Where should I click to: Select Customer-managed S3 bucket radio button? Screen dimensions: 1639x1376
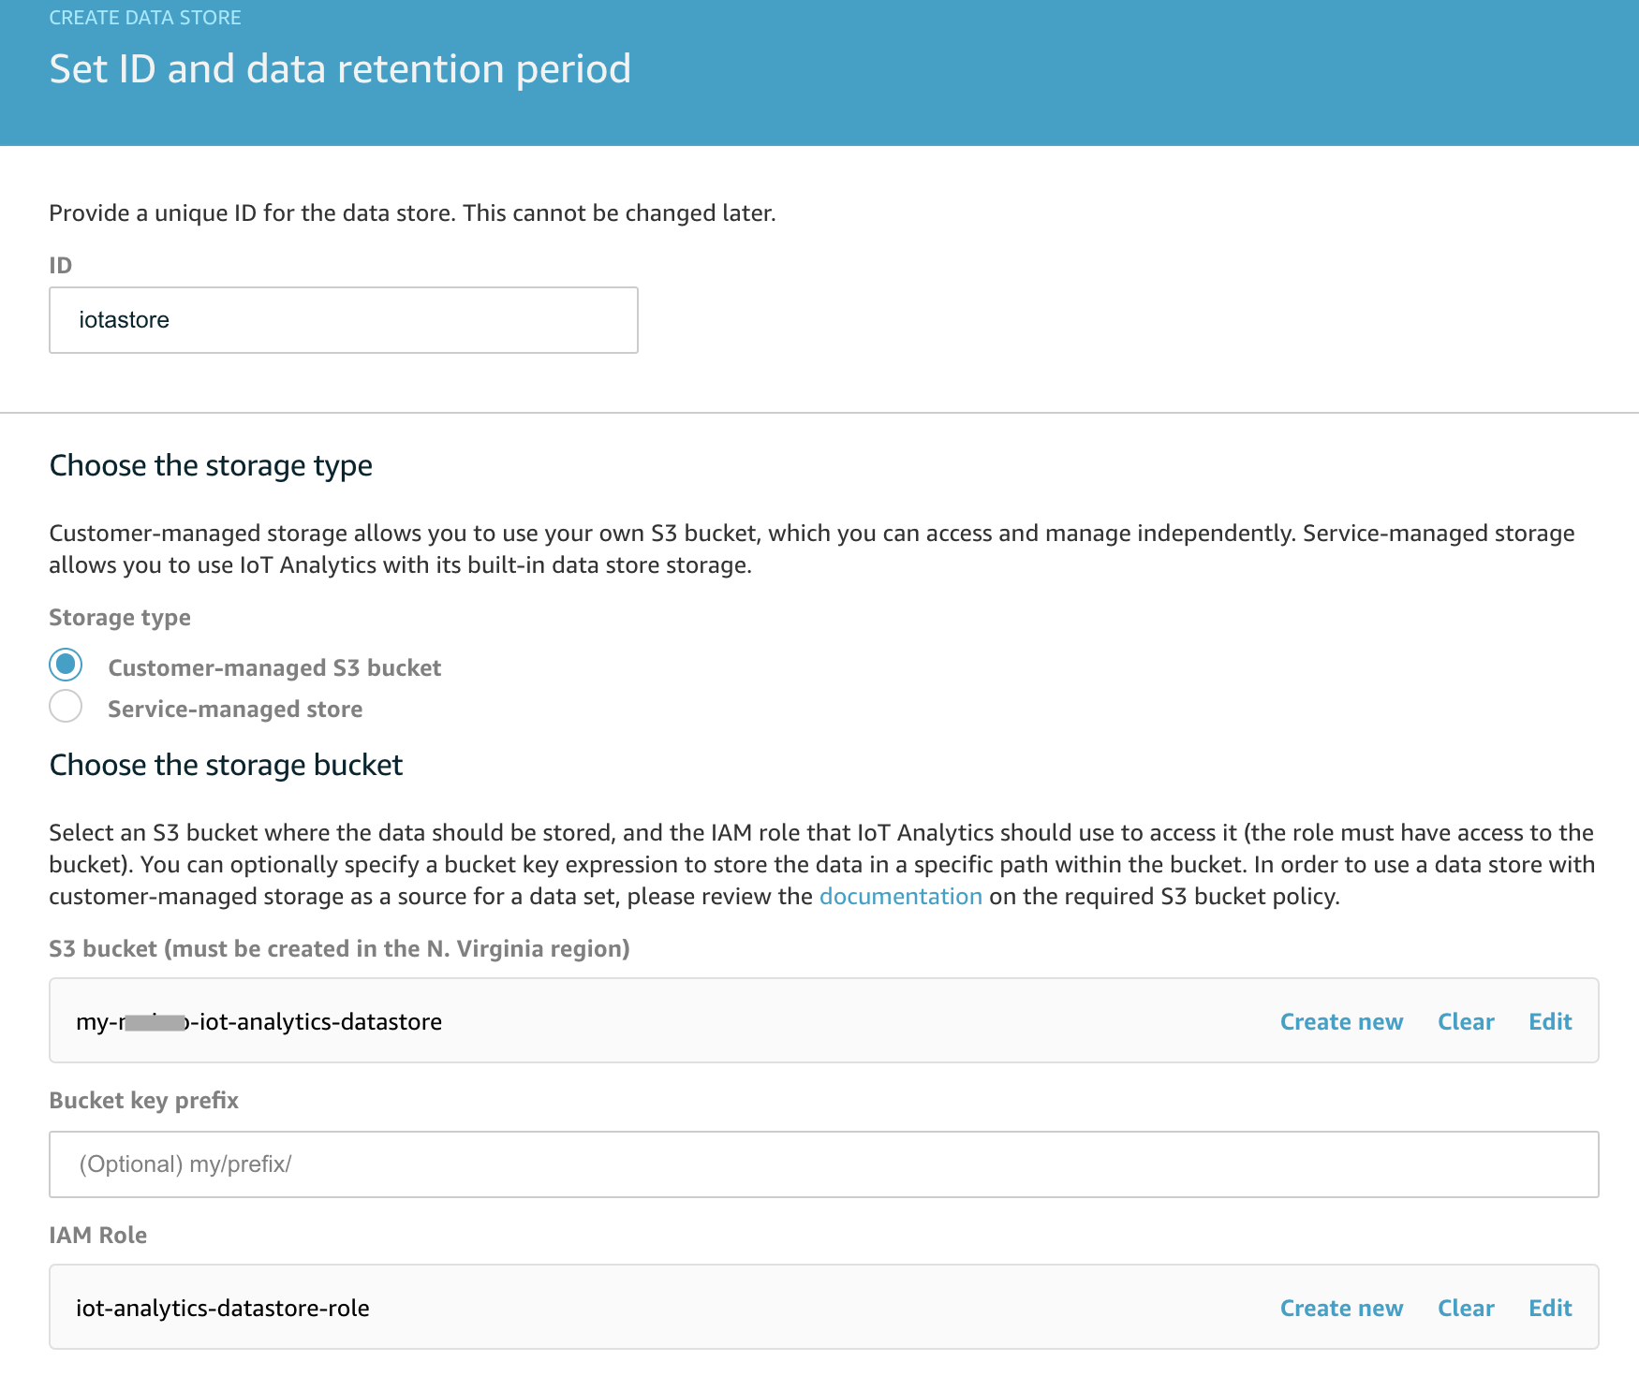pos(66,665)
